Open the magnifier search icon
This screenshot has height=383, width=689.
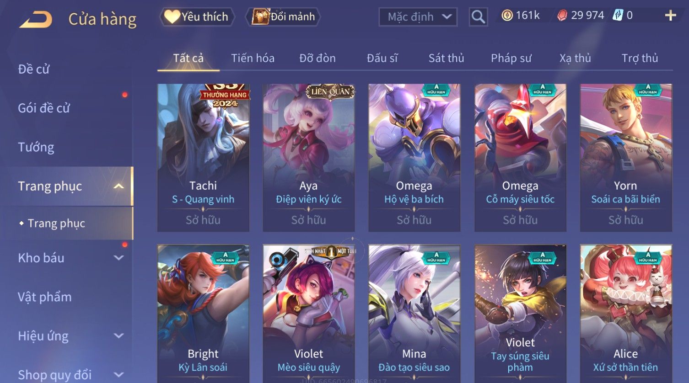click(x=478, y=17)
